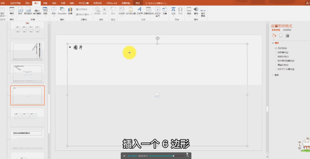
Task: Collapse the Fill (填充) section
Action: coord(273,43)
